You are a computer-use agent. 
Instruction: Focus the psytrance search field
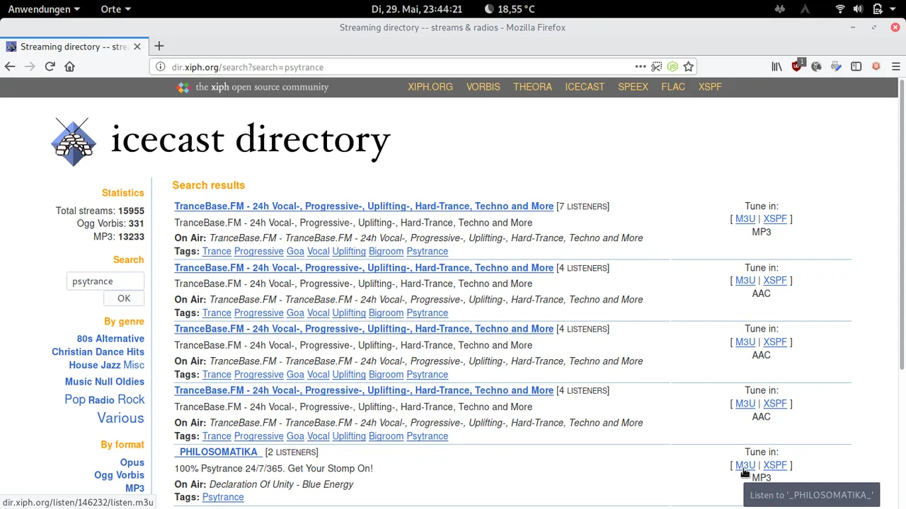click(105, 281)
